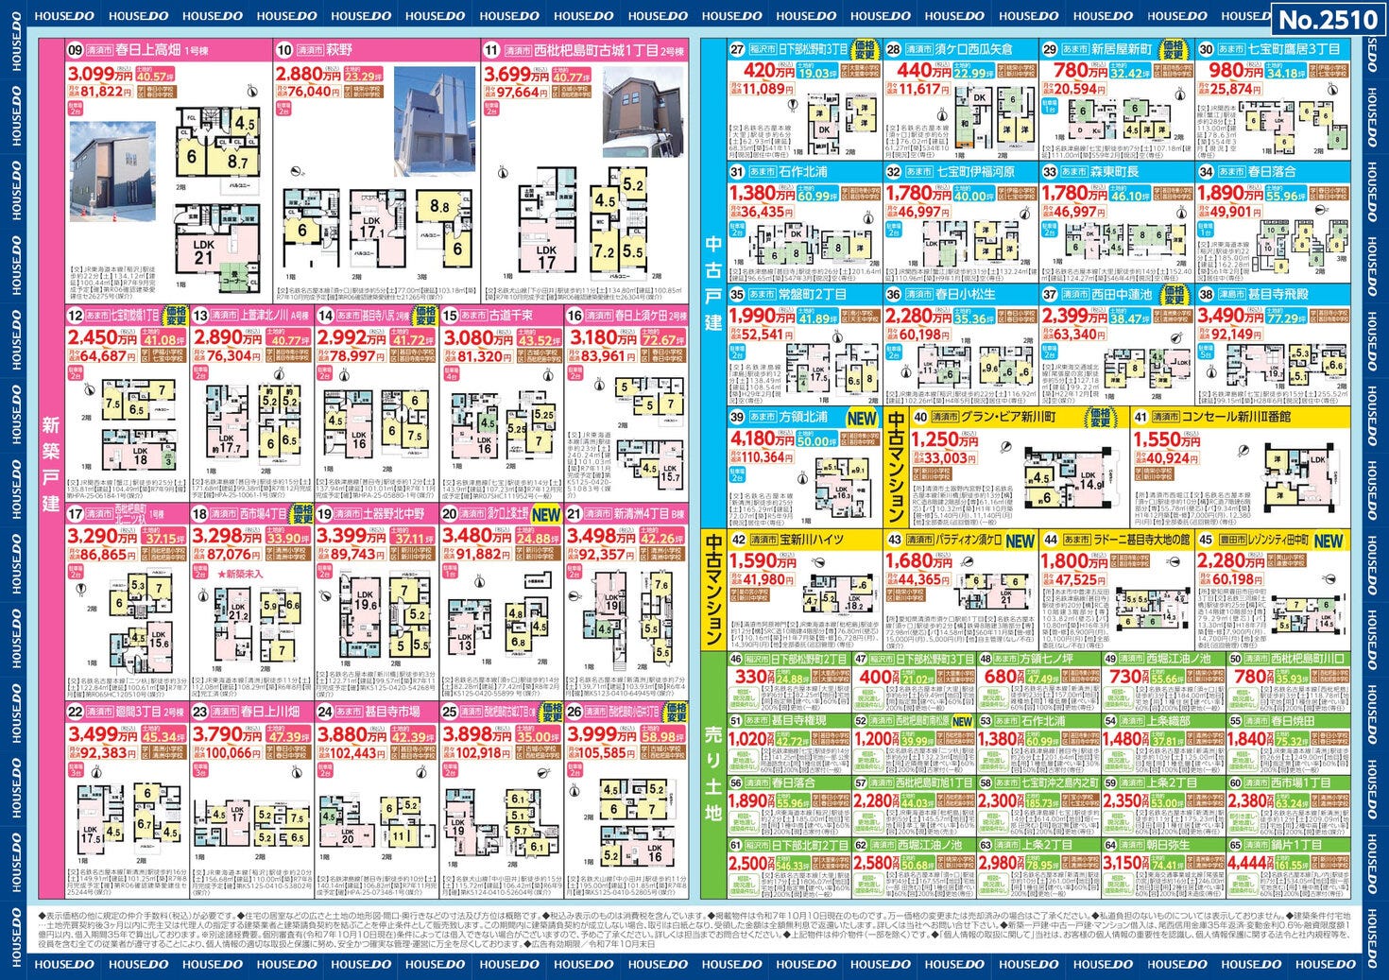Click the NEW badge on listing 39

point(862,417)
